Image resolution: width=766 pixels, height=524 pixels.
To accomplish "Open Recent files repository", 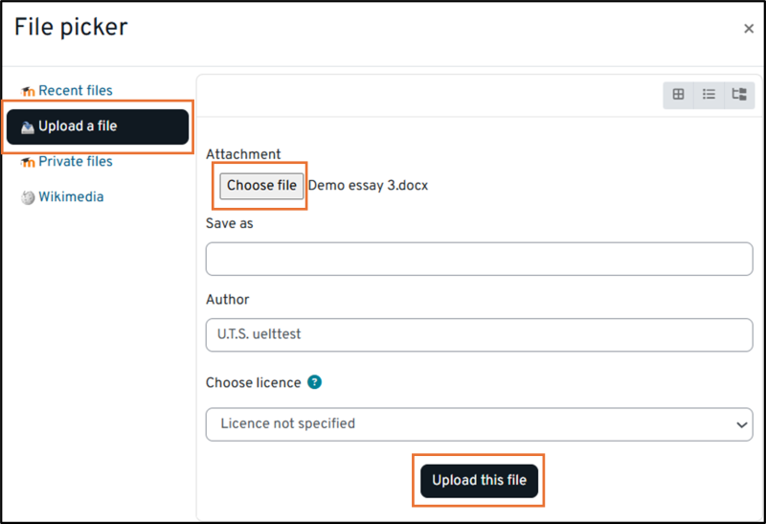I will point(75,91).
